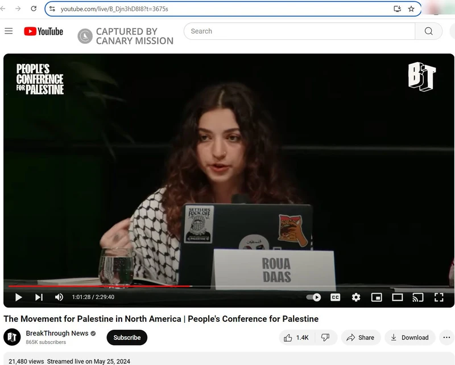Toggle closed captions CC
This screenshot has height=365, width=455.
click(336, 297)
